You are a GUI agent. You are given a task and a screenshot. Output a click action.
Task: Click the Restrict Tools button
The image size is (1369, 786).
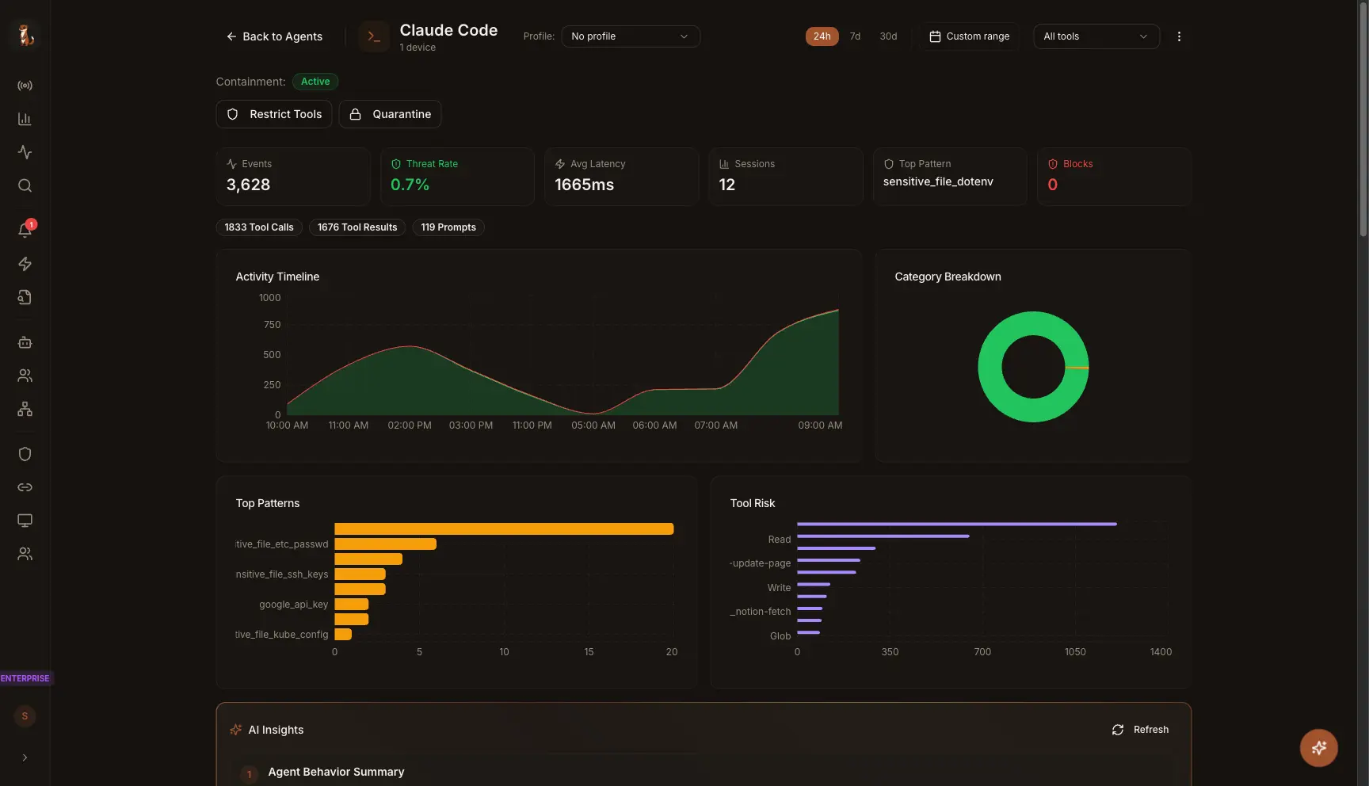(x=274, y=114)
